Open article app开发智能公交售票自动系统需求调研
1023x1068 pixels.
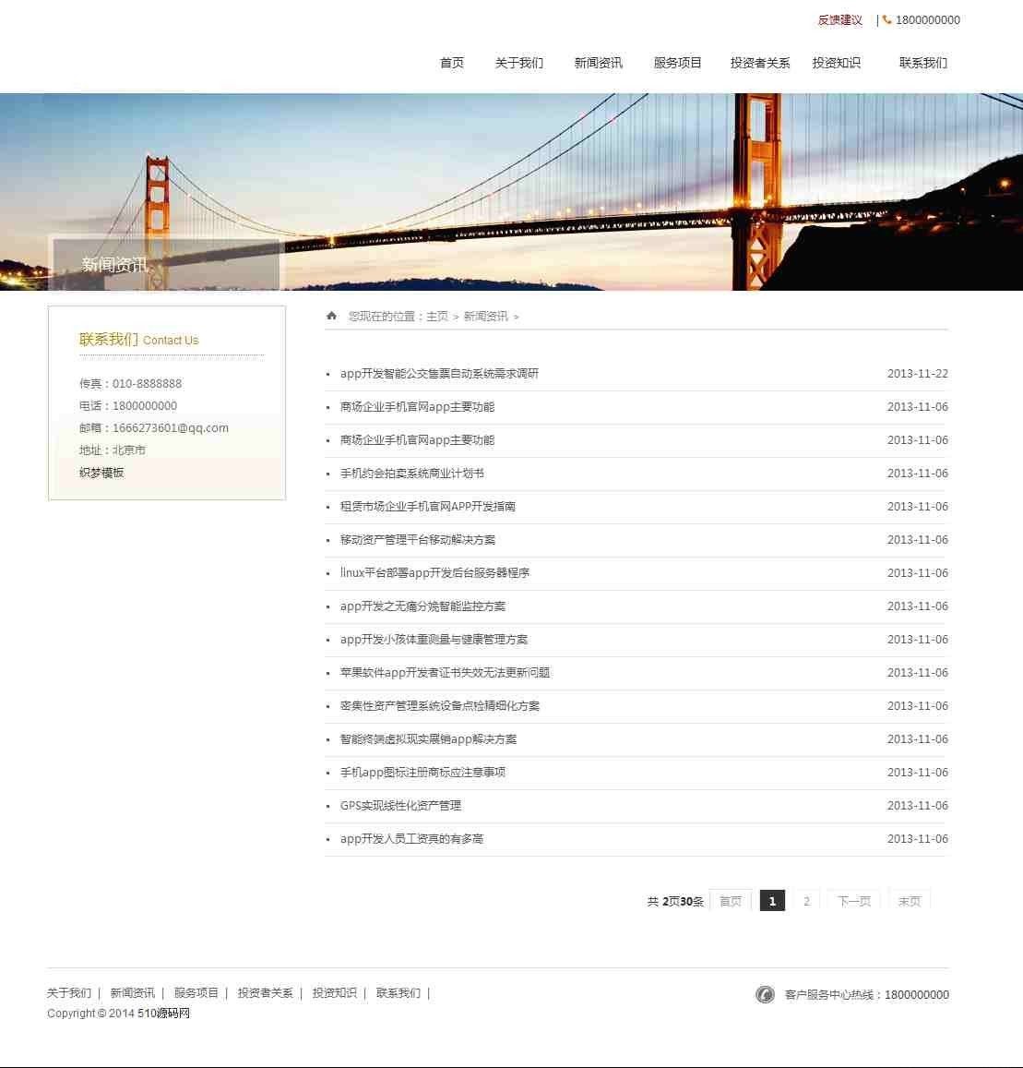[439, 373]
